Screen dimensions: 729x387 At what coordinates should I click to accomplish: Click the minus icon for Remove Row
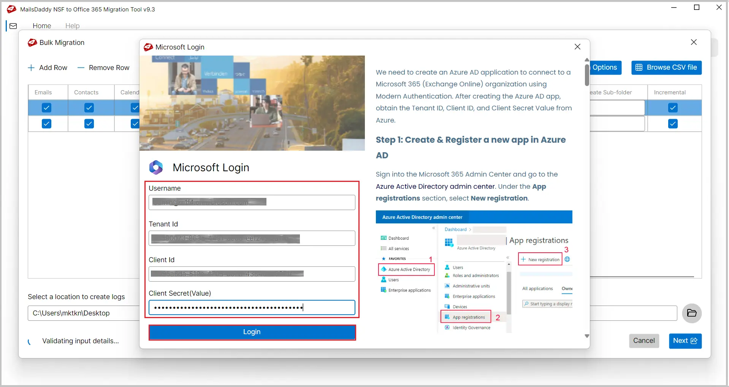(81, 68)
